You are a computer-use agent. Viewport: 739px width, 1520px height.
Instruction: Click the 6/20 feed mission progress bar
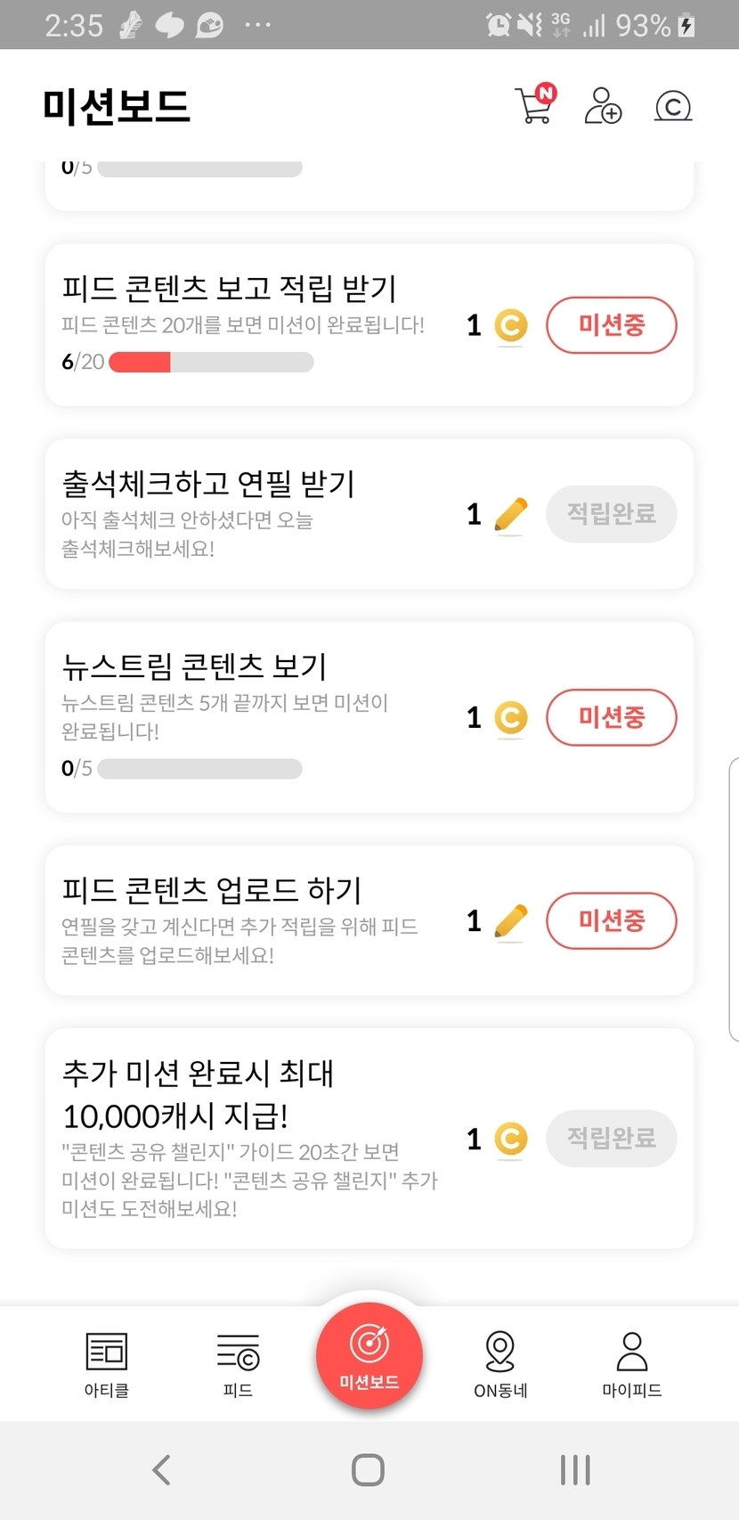pos(211,363)
